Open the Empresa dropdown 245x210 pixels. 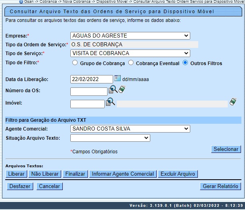130,36
